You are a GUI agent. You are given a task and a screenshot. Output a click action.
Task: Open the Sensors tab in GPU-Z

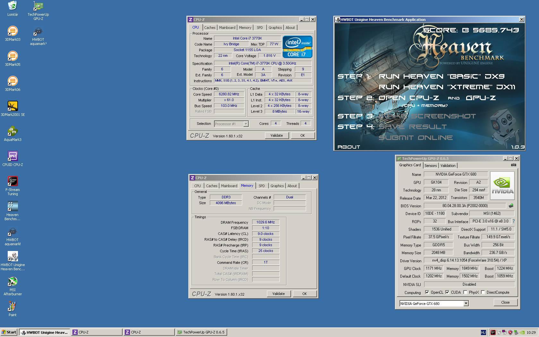(x=431, y=166)
